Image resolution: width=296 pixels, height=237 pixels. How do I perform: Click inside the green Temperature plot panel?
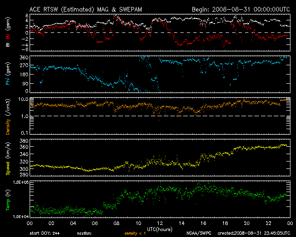pyautogui.click(x=160, y=199)
